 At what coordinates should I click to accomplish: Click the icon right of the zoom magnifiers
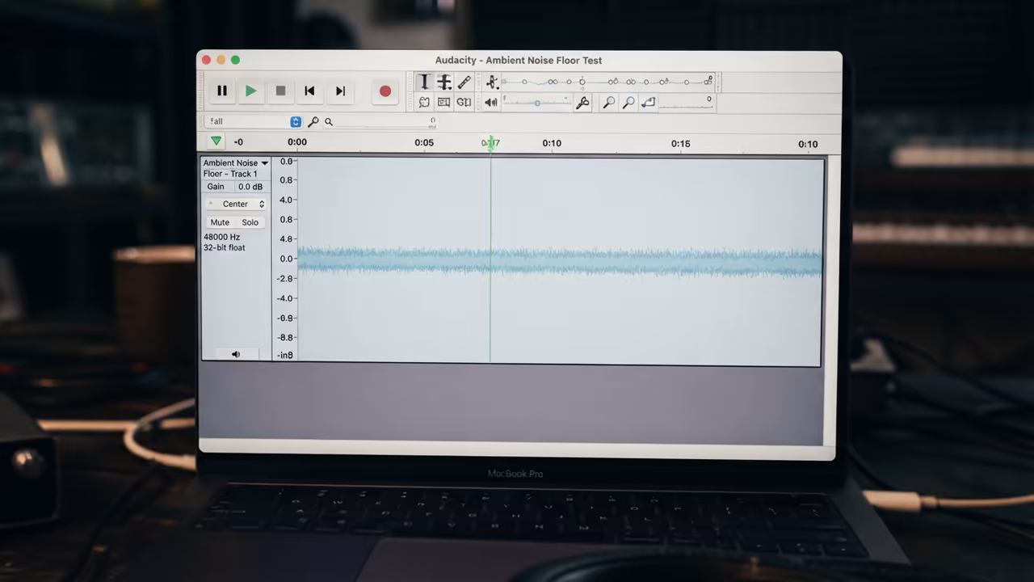pyautogui.click(x=648, y=103)
